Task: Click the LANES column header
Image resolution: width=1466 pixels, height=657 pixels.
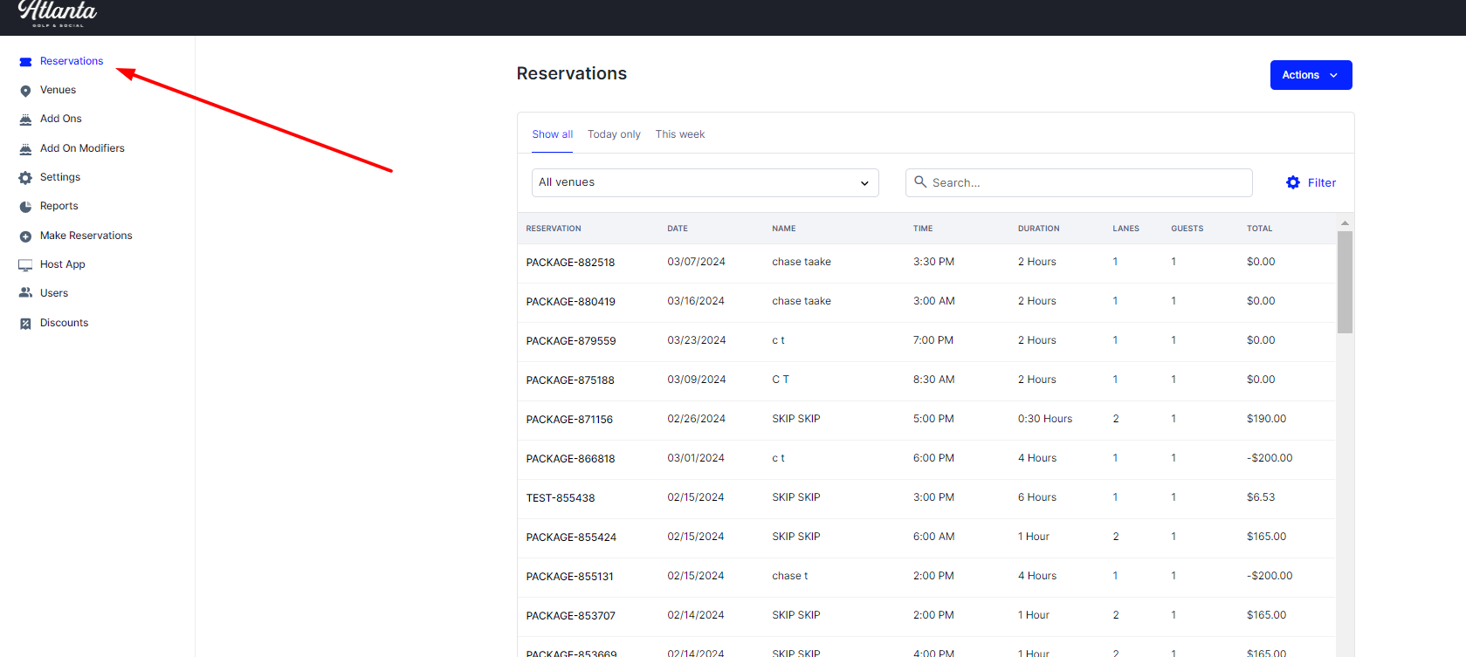Action: (x=1125, y=229)
